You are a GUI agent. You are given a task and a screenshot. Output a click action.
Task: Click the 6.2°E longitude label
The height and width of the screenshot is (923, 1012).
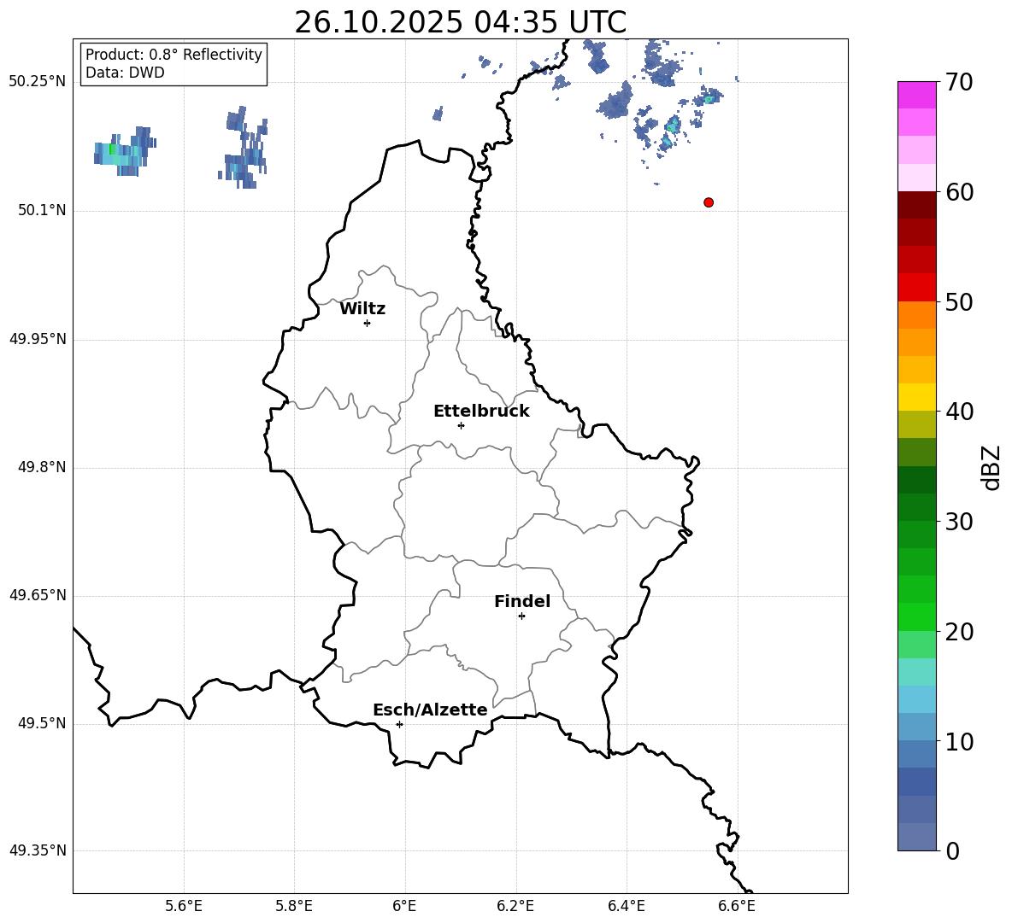515,906
